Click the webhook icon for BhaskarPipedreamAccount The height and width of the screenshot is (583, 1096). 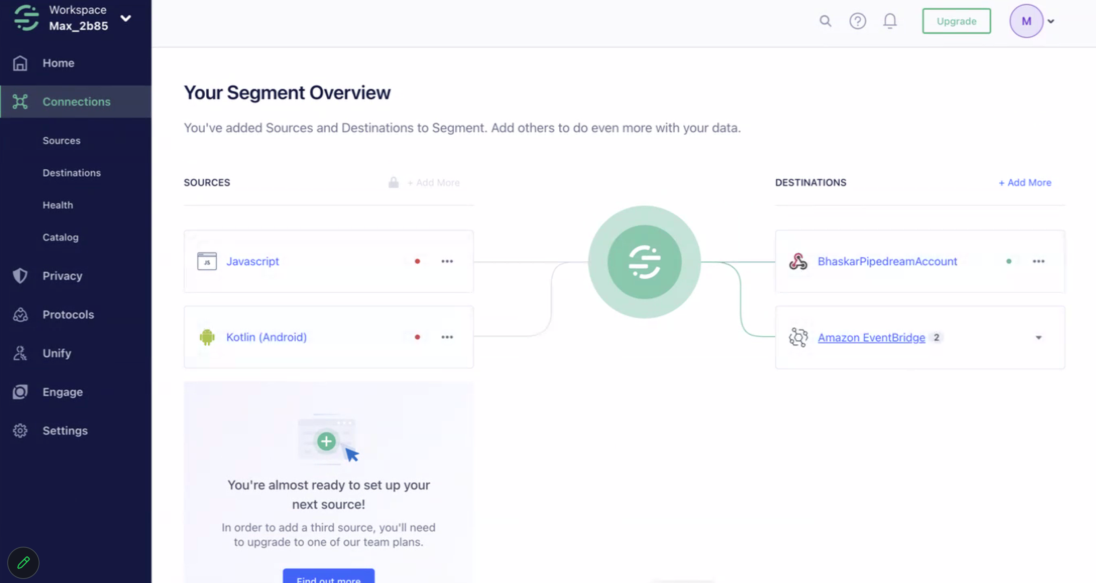(798, 261)
